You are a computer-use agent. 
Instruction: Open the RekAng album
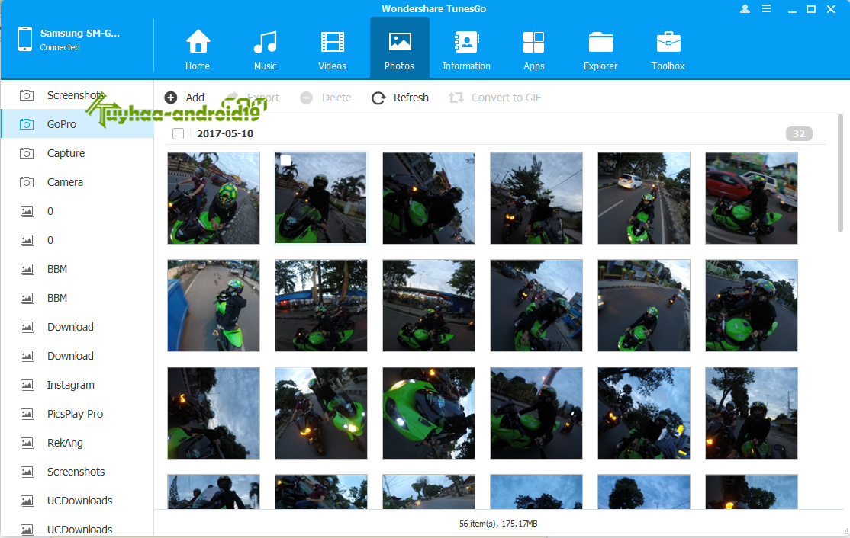[x=78, y=443]
